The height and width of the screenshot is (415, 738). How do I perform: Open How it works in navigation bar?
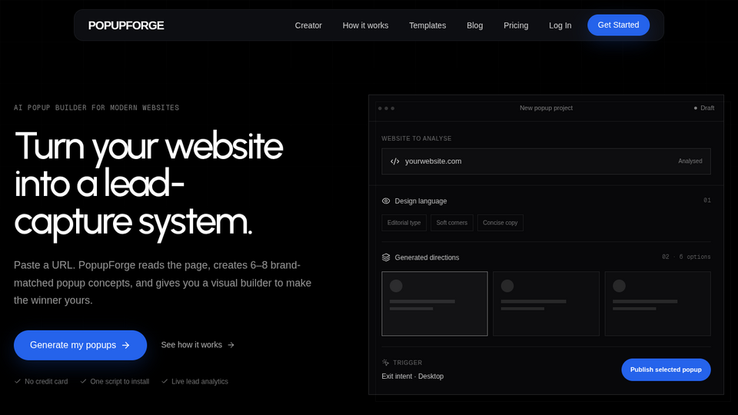pos(365,25)
